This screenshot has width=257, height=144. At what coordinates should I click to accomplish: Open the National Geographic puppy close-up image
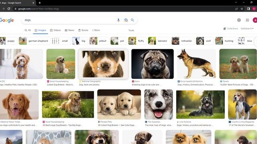[104, 64]
